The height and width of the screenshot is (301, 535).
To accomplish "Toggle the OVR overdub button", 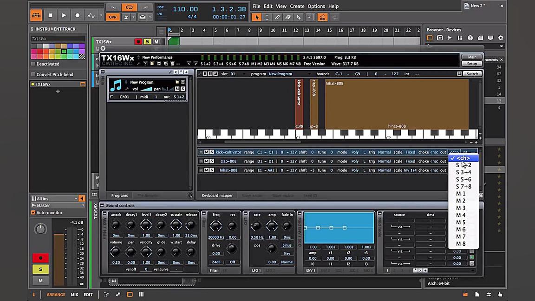I will click(x=112, y=17).
